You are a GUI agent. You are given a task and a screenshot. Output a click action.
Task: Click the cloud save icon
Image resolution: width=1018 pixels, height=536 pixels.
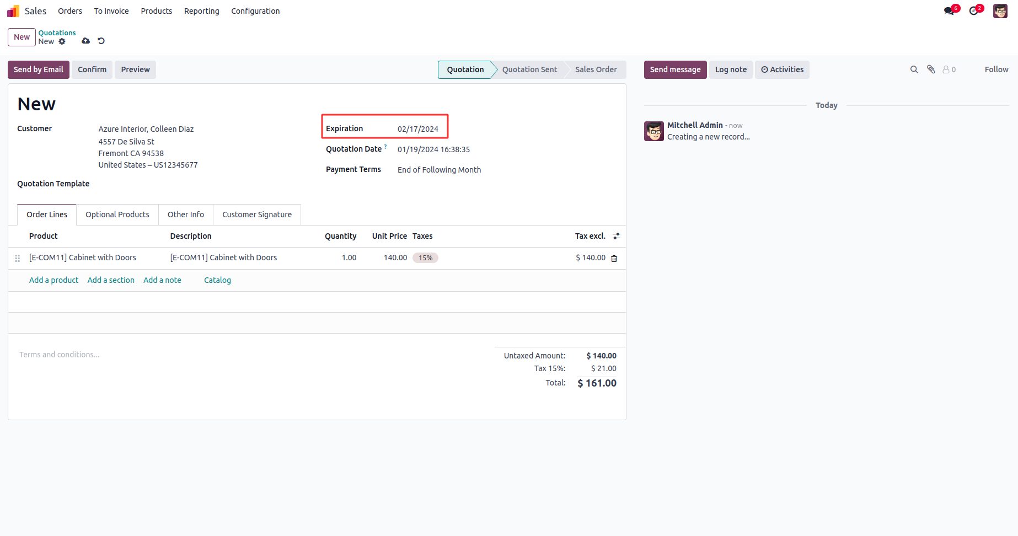85,41
